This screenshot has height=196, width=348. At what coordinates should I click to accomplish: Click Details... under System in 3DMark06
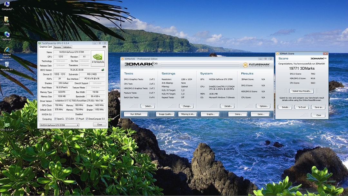pos(228,106)
